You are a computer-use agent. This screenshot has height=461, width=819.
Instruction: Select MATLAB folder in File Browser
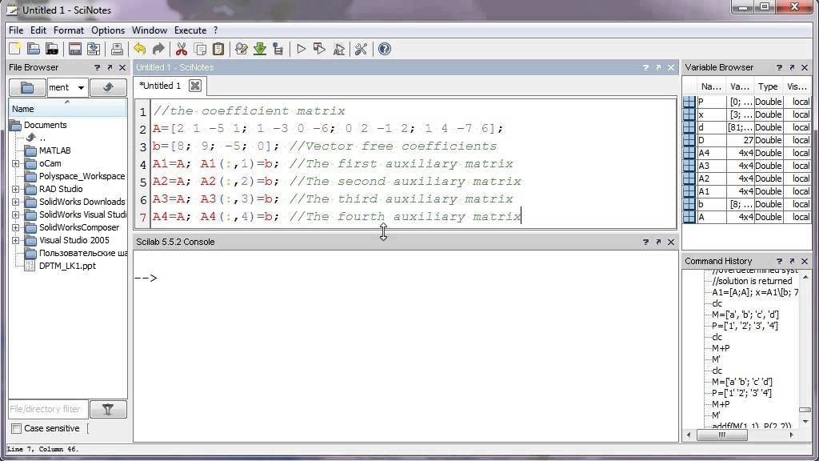click(55, 150)
